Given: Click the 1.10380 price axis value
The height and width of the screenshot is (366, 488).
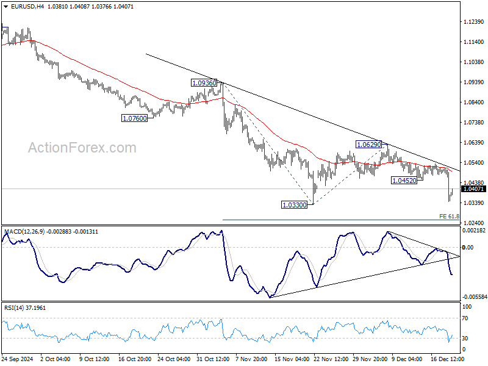Looking at the screenshot, I should click(x=474, y=62).
